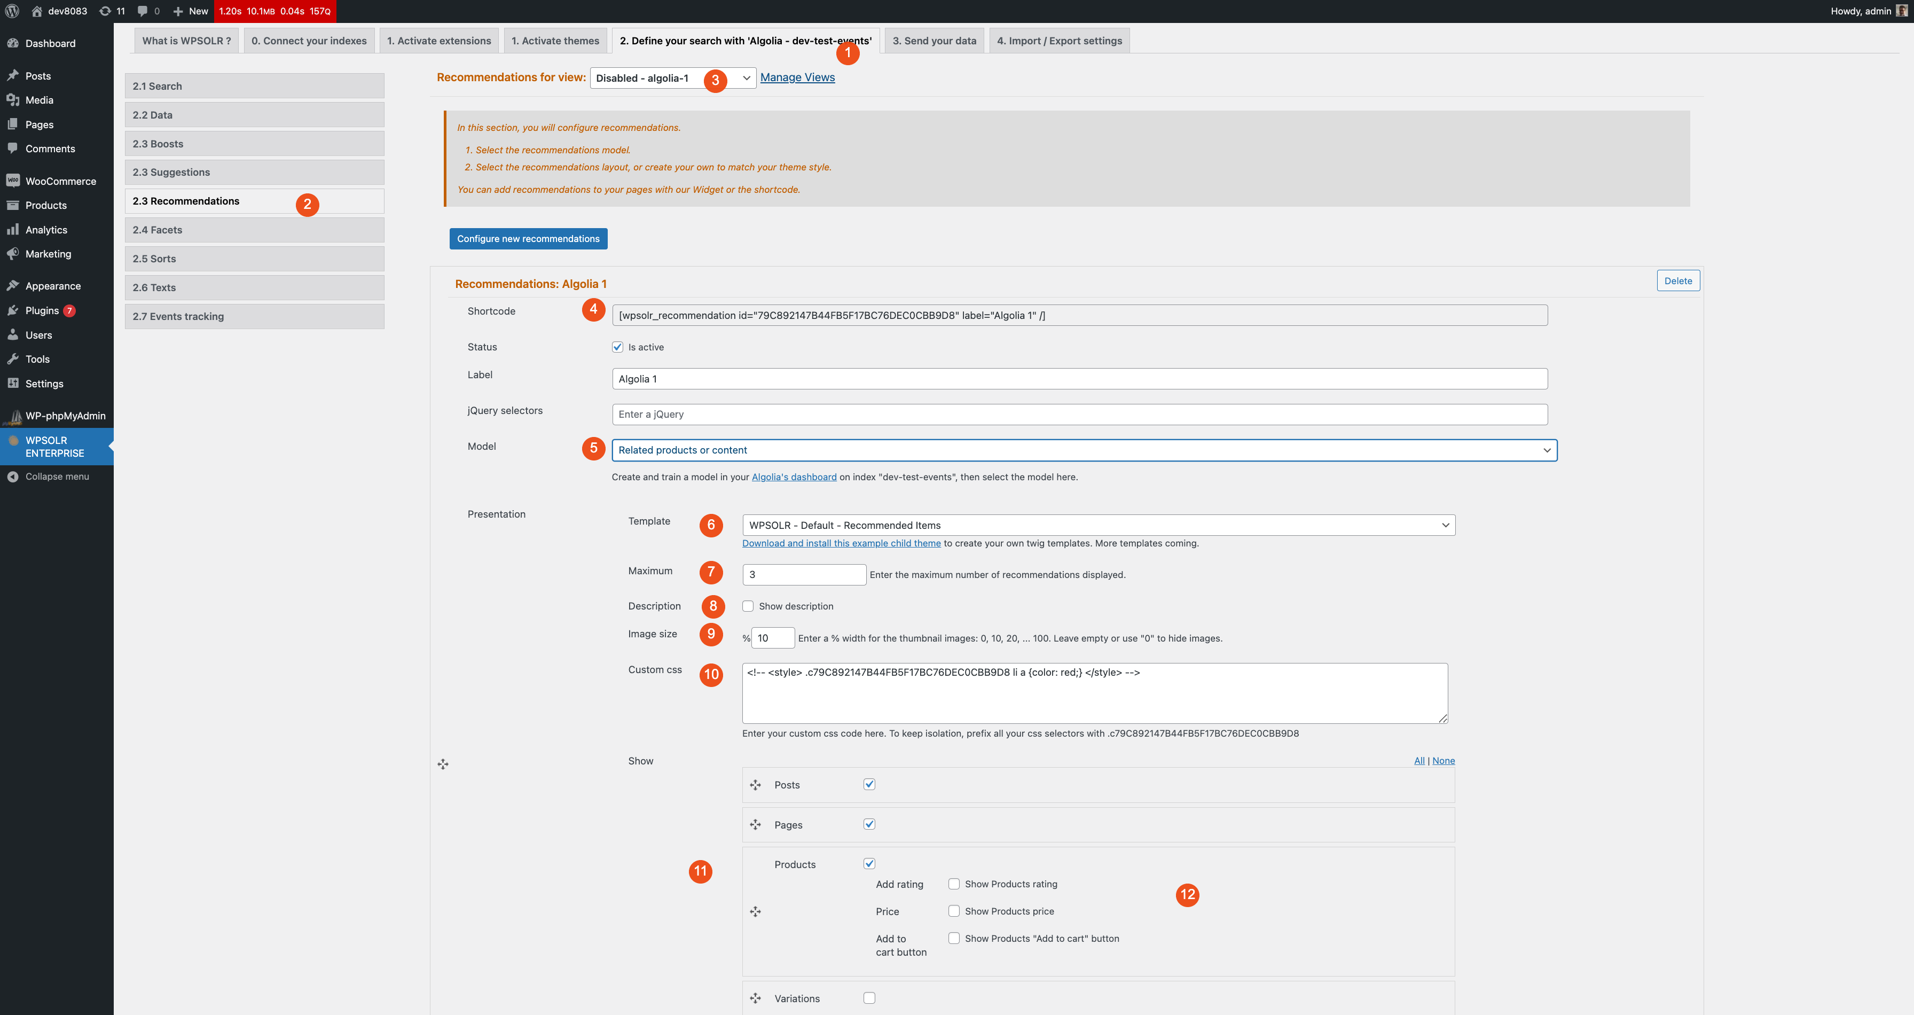Enable the Show description checkbox
This screenshot has height=1015, width=1914.
tap(748, 606)
